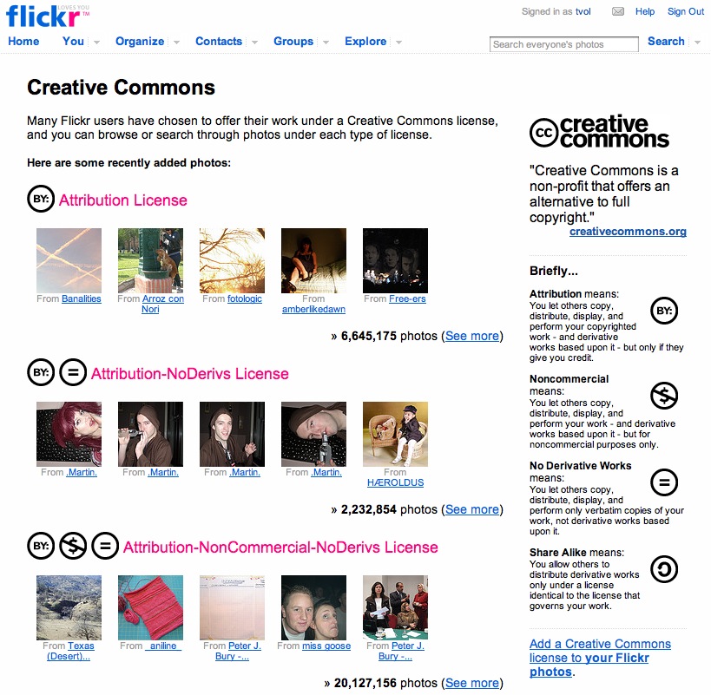Viewport: 711px width, 695px height.
Task: Click the Share Alike circular arrow icon
Action: tap(664, 569)
